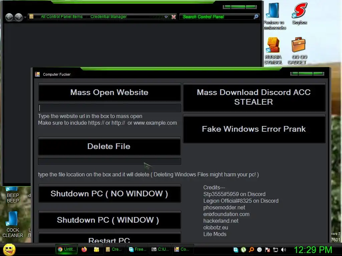
Task: Select the BEEP BEEP desktop icon
Action: click(x=13, y=195)
